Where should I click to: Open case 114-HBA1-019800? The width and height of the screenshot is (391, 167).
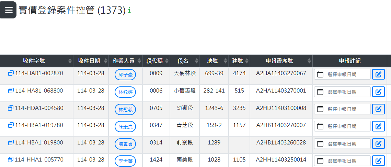click(x=39, y=142)
